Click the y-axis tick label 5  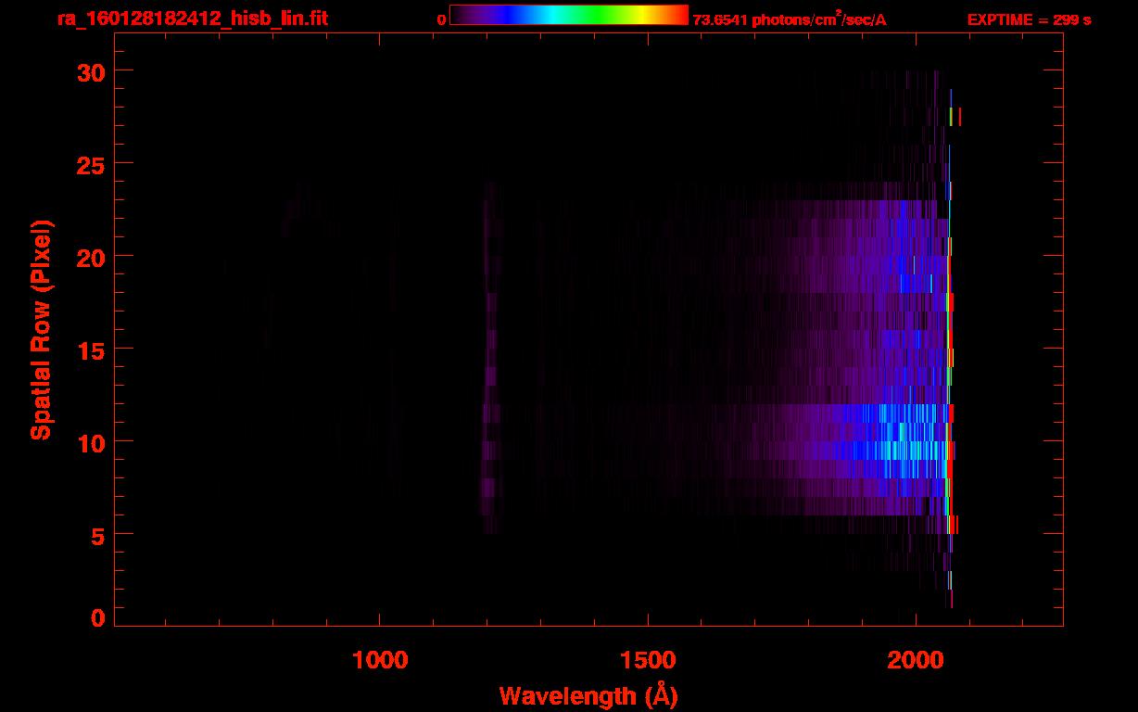click(x=98, y=535)
